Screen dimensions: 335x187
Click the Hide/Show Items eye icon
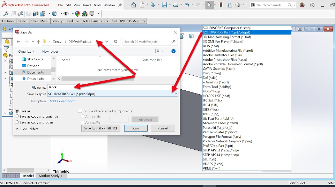pos(66,14)
